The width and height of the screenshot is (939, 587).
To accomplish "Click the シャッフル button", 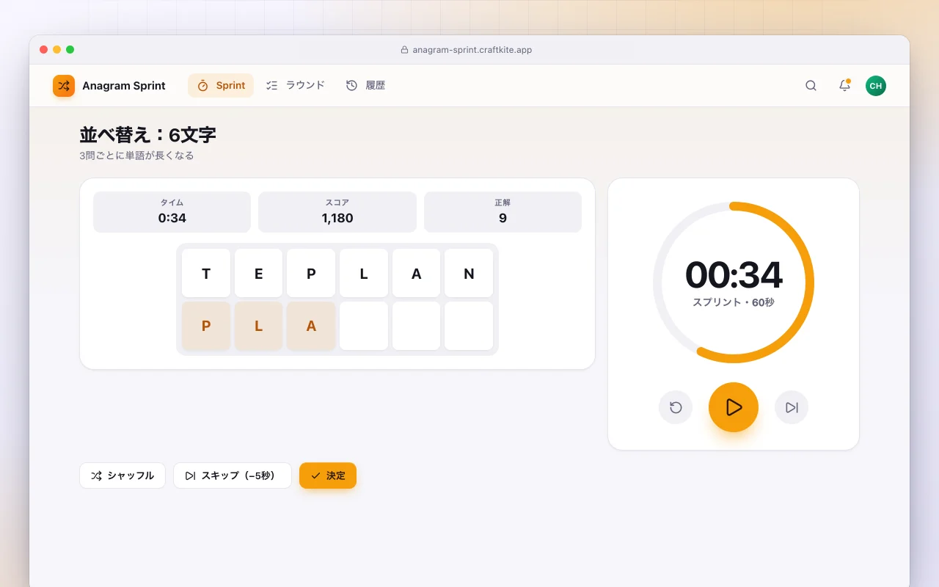I will 123,475.
